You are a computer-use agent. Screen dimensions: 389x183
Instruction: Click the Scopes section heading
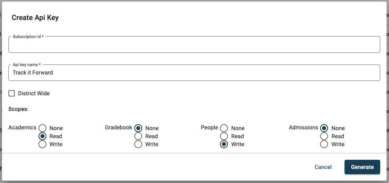[18, 109]
